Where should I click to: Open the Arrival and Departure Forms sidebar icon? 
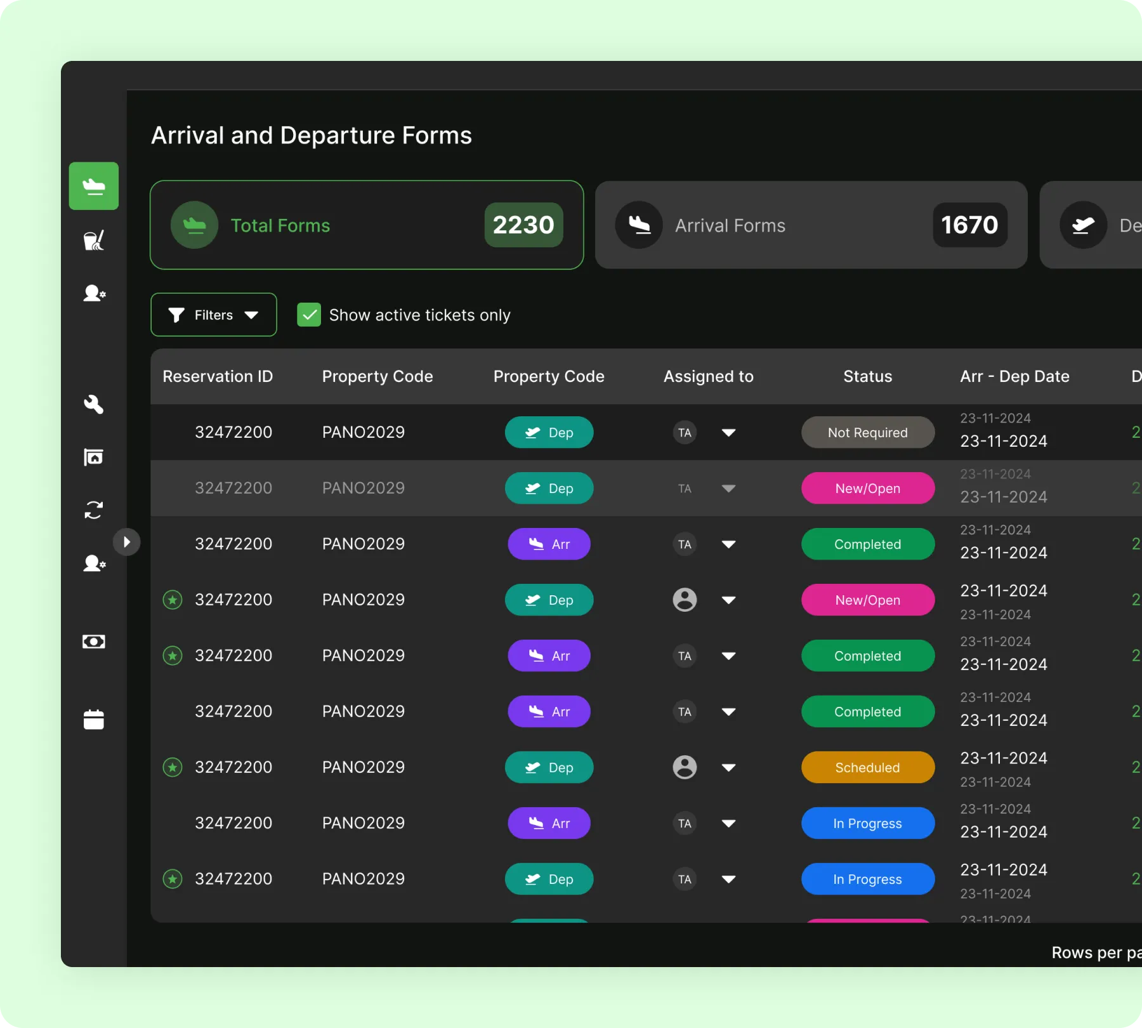click(94, 186)
